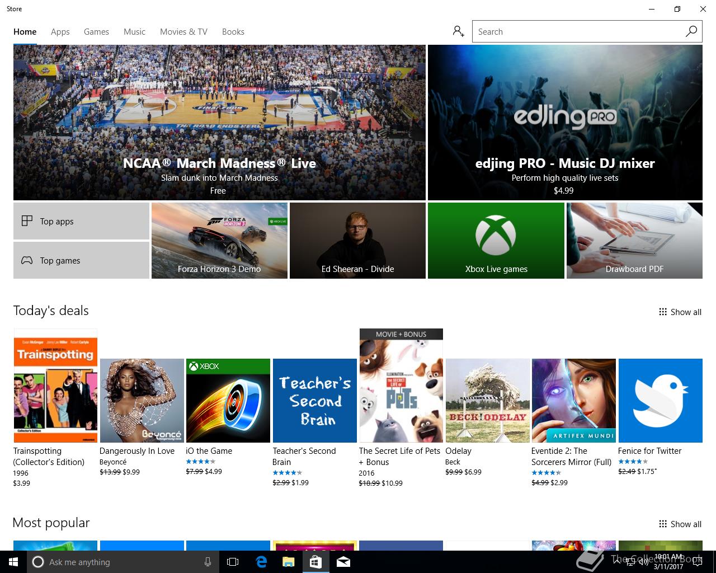The image size is (716, 573).
Task: Open File Explorer from the taskbar
Action: [288, 562]
